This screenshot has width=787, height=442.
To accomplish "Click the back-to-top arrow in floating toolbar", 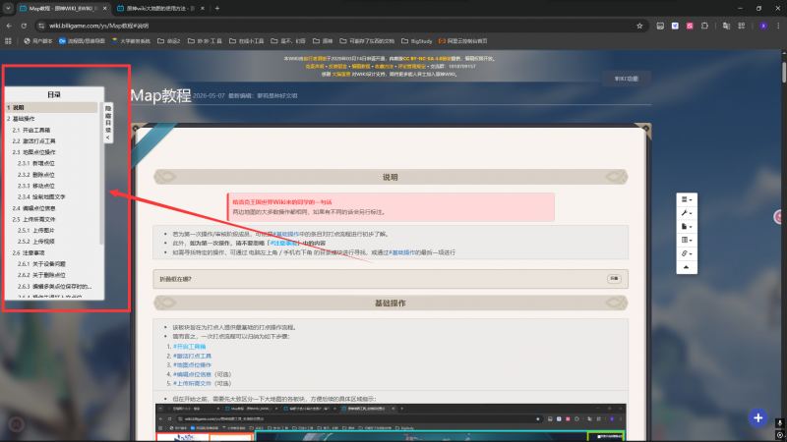I will pyautogui.click(x=686, y=267).
